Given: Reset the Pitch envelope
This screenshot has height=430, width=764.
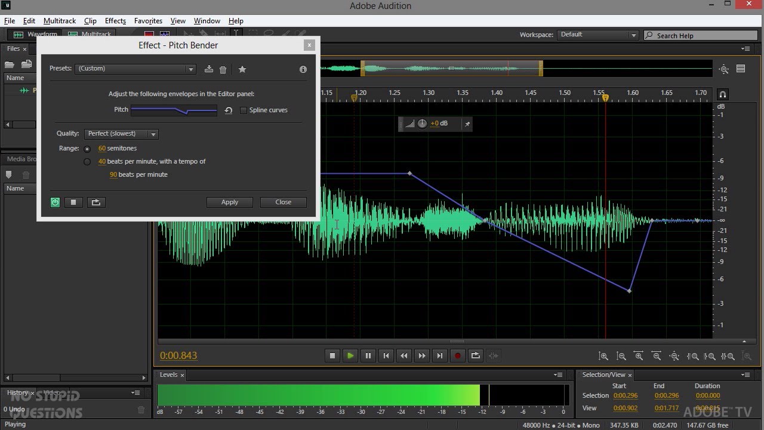Looking at the screenshot, I should [x=229, y=110].
